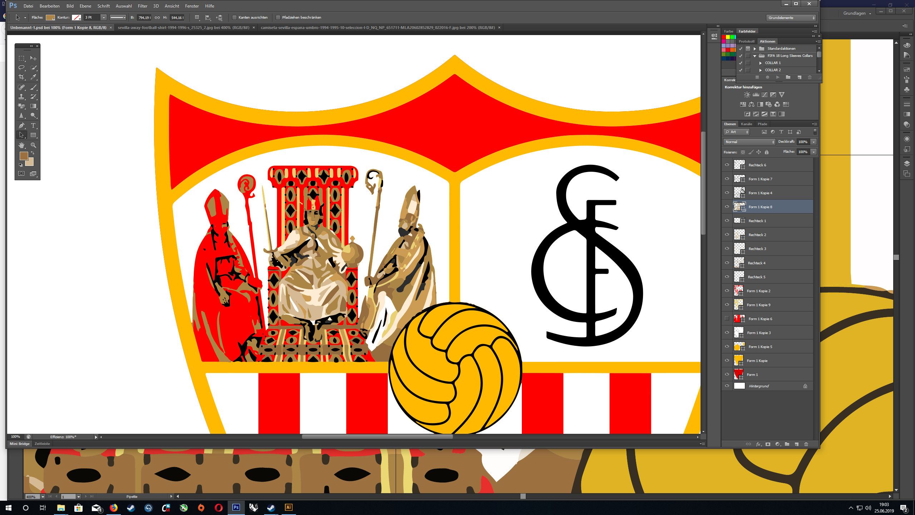Open layer styles fx menu
Screen dimensions: 915x515
point(758,444)
